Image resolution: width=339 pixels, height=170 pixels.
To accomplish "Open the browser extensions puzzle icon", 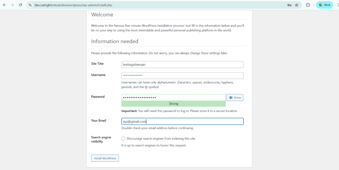I will pyautogui.click(x=308, y=5).
